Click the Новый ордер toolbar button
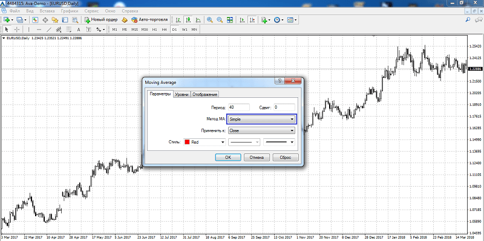 [x=101, y=20]
